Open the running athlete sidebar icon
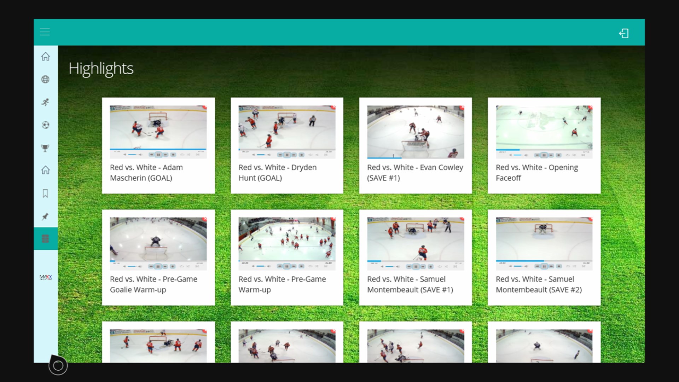This screenshot has width=679, height=382. (45, 102)
